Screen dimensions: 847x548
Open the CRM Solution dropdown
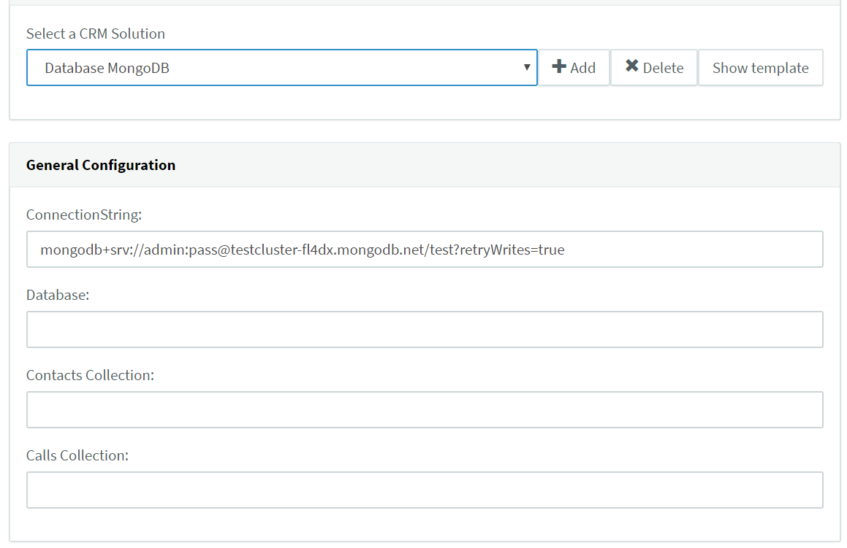click(281, 67)
